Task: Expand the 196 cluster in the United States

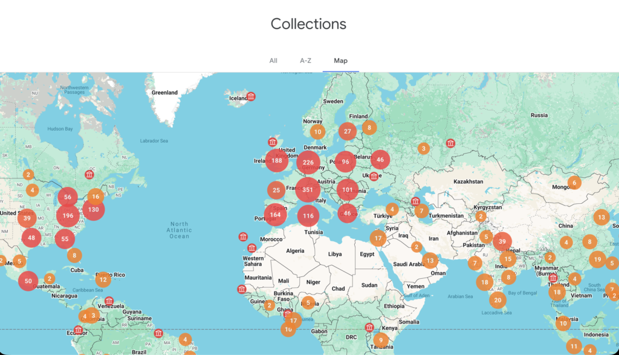Action: click(x=68, y=216)
